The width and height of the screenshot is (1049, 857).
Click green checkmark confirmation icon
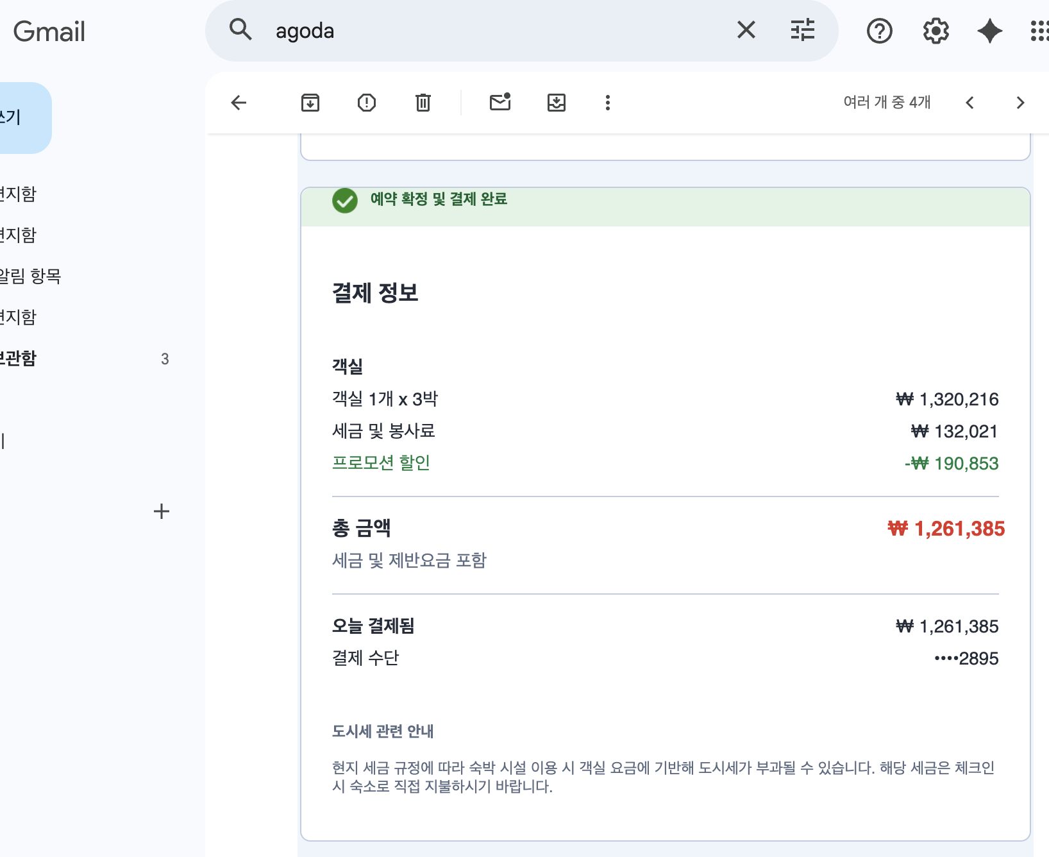click(345, 201)
